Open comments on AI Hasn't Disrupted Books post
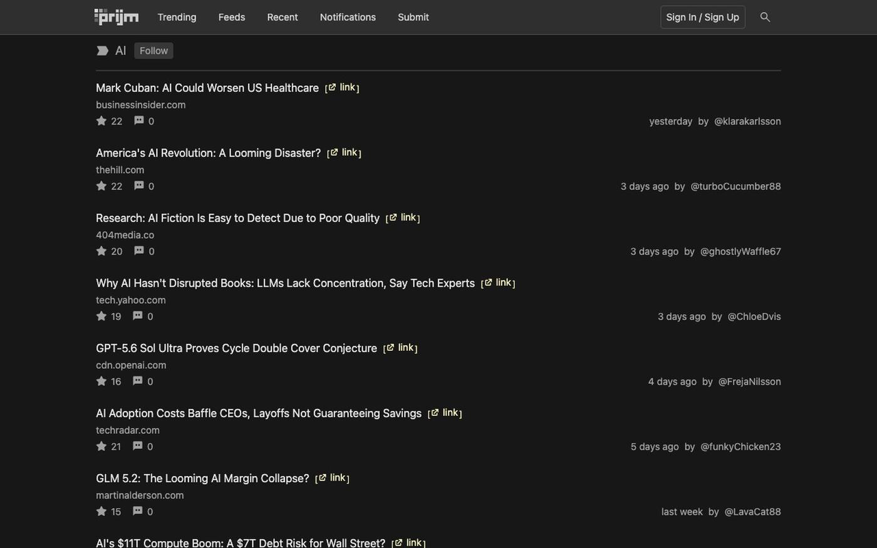 [138, 316]
